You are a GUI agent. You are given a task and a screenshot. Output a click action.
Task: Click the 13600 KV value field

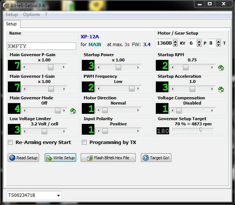(164, 43)
